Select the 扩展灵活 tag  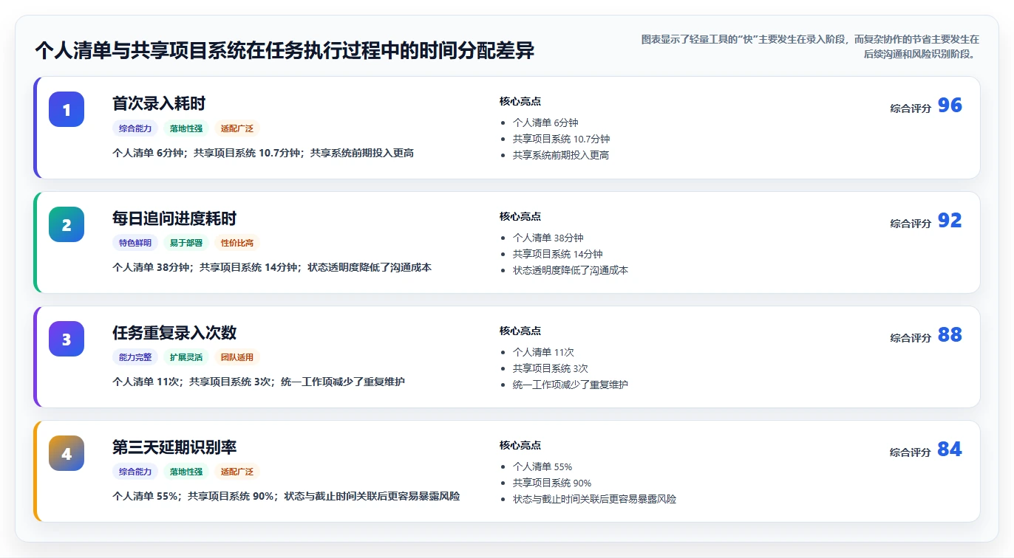(186, 357)
